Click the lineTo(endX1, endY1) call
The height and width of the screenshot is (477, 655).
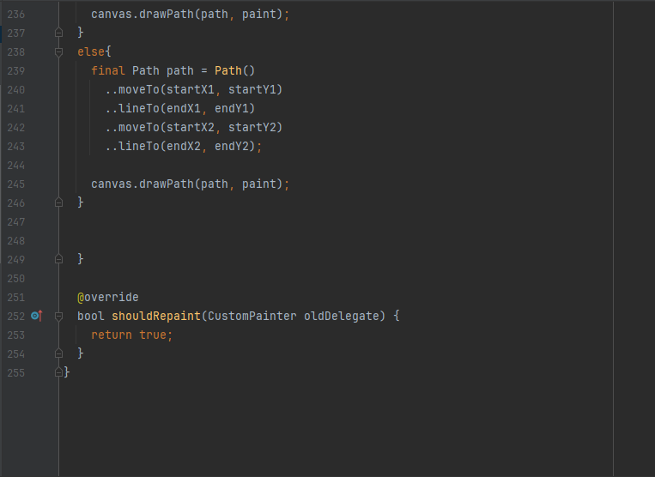click(187, 108)
